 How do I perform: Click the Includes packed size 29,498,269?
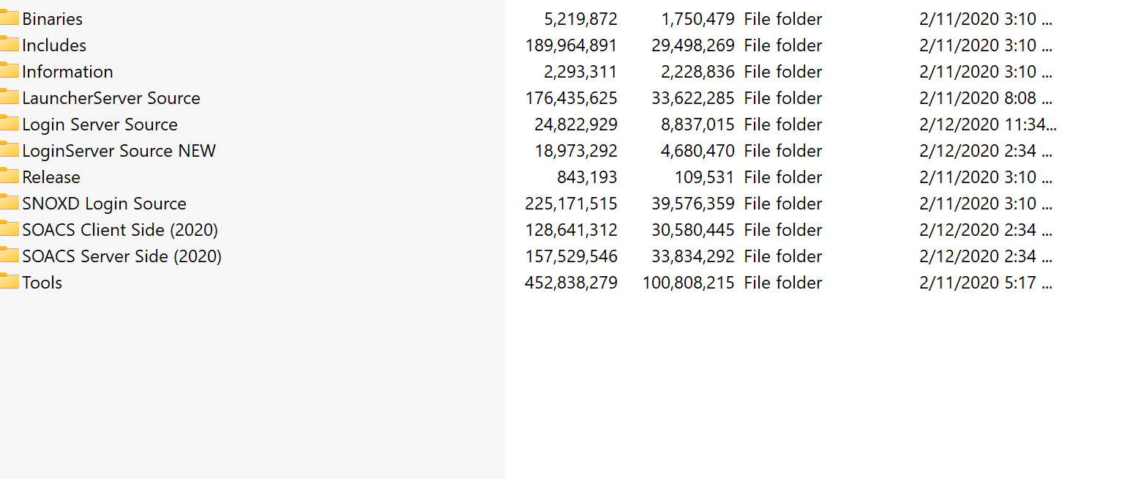point(692,45)
